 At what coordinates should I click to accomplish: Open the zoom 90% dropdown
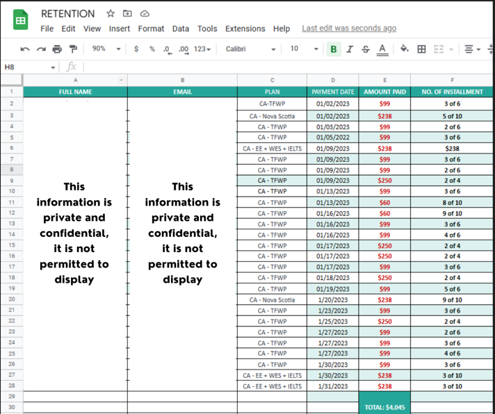pyautogui.click(x=106, y=49)
